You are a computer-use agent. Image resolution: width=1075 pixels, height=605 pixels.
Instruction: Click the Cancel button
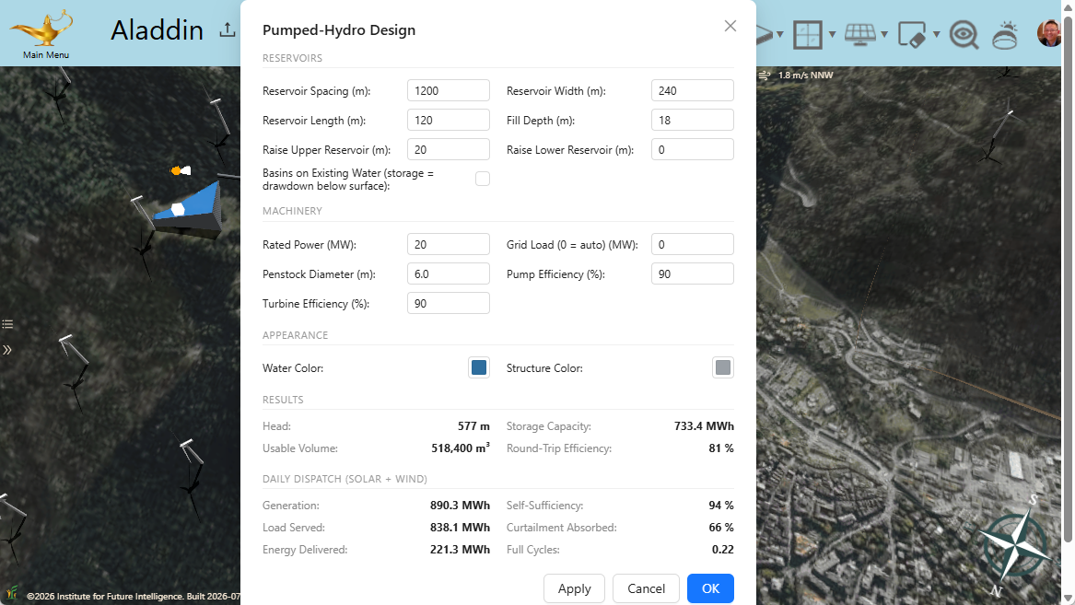click(x=646, y=588)
